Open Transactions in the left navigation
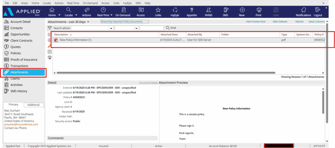Viewport: 335px width, 148px height. point(19,66)
